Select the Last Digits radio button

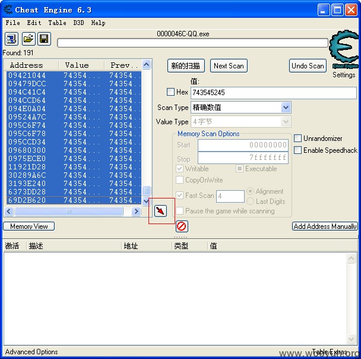tap(250, 201)
